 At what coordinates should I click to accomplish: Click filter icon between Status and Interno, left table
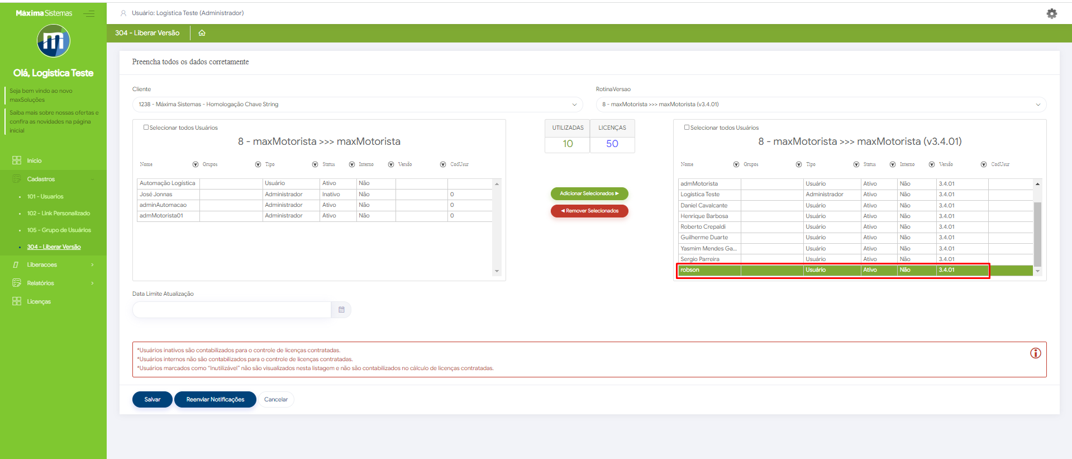point(352,164)
